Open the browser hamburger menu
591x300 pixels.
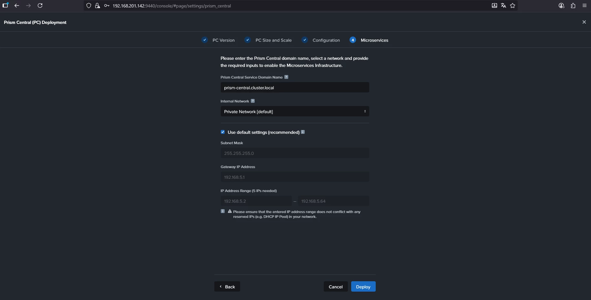pyautogui.click(x=584, y=5)
